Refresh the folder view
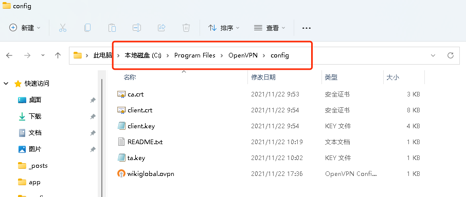Viewport: 466px width, 197px height. pyautogui.click(x=451, y=55)
